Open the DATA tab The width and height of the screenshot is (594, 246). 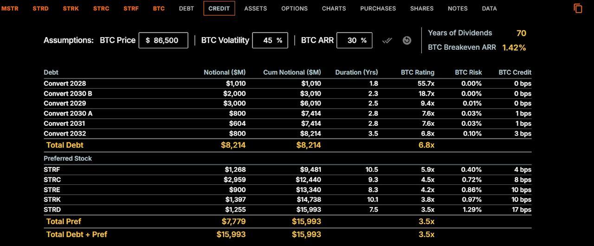489,8
